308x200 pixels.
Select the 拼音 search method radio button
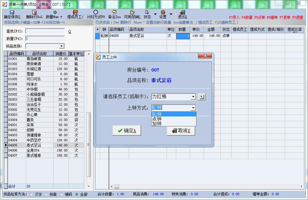click(x=46, y=194)
